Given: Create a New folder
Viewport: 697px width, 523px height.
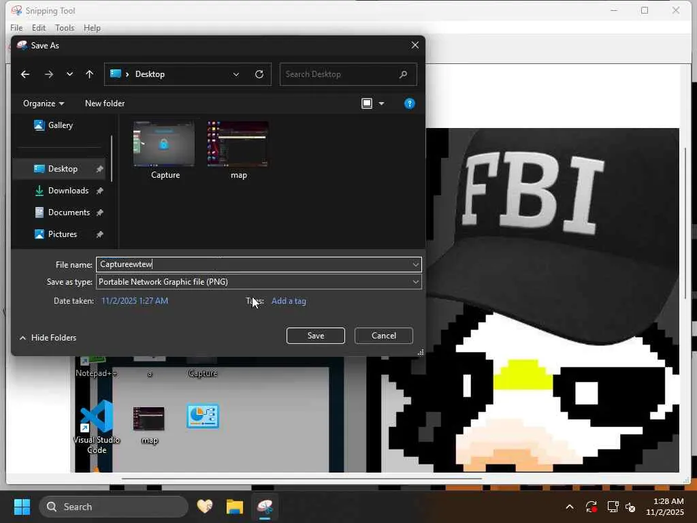Looking at the screenshot, I should [105, 104].
